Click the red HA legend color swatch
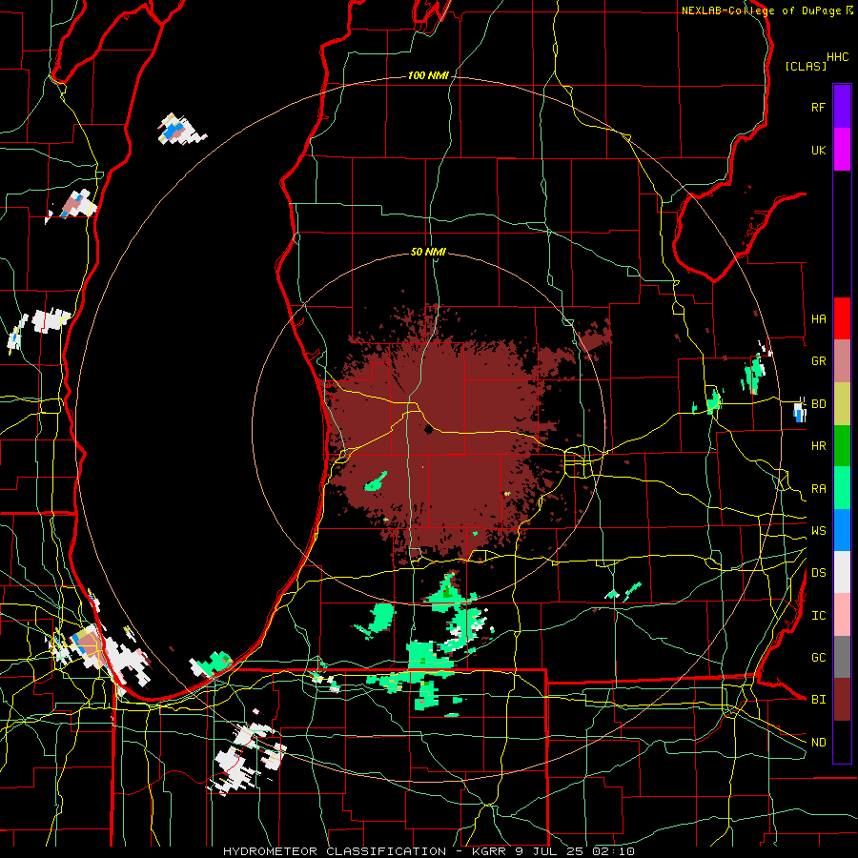Image resolution: width=858 pixels, height=858 pixels. (842, 318)
